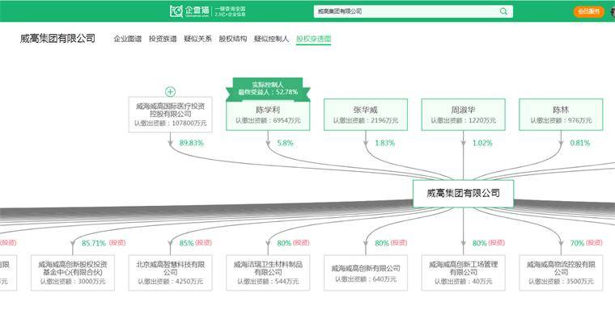
Task: Select the 股权穿透图 tab
Action: point(313,39)
